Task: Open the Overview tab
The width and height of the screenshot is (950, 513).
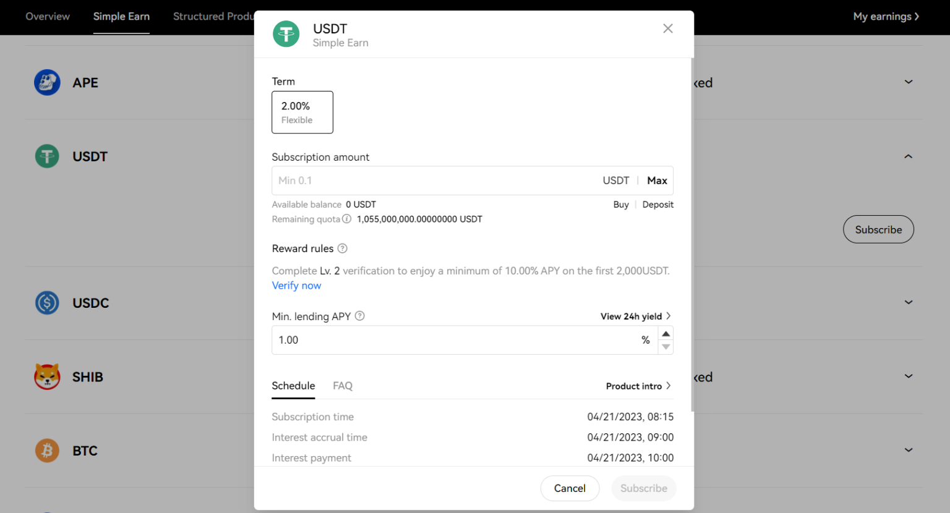Action: tap(48, 17)
